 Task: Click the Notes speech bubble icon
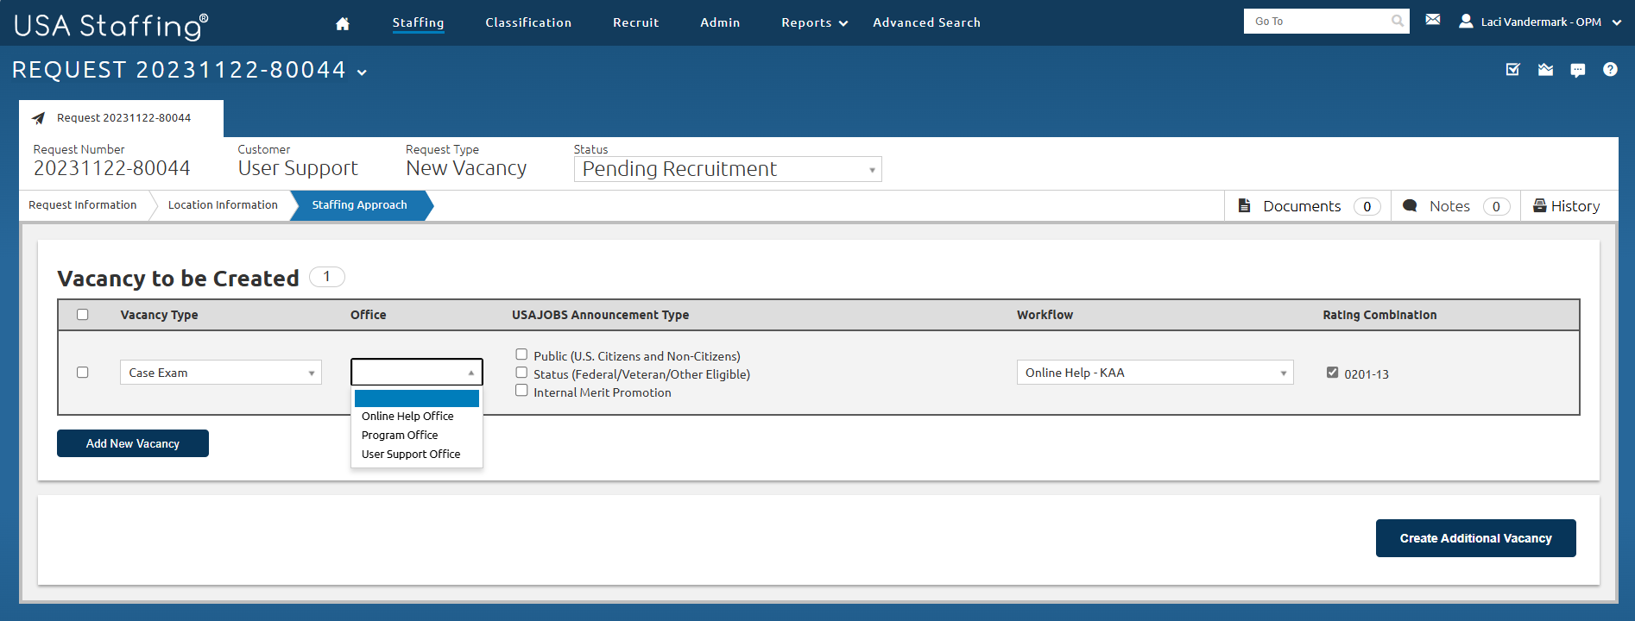pos(1410,205)
